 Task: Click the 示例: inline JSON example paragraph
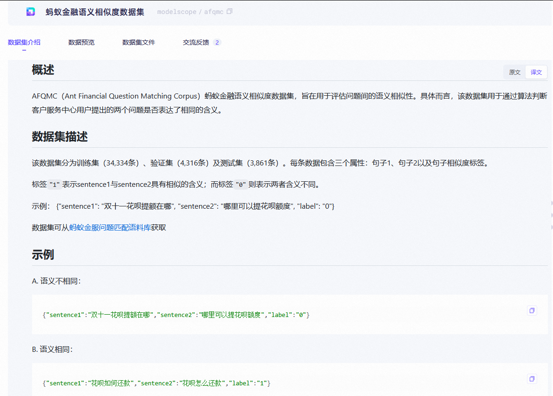coord(183,206)
